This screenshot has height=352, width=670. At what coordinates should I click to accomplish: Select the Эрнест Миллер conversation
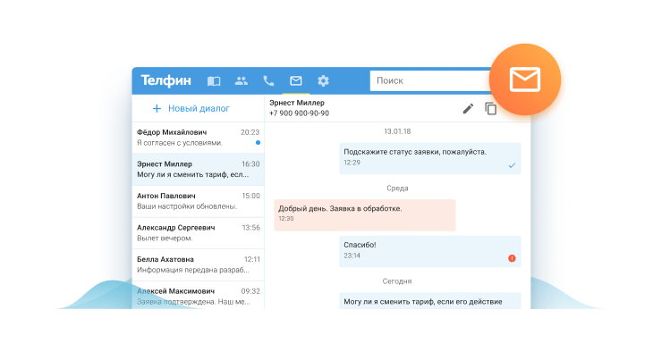(x=199, y=170)
